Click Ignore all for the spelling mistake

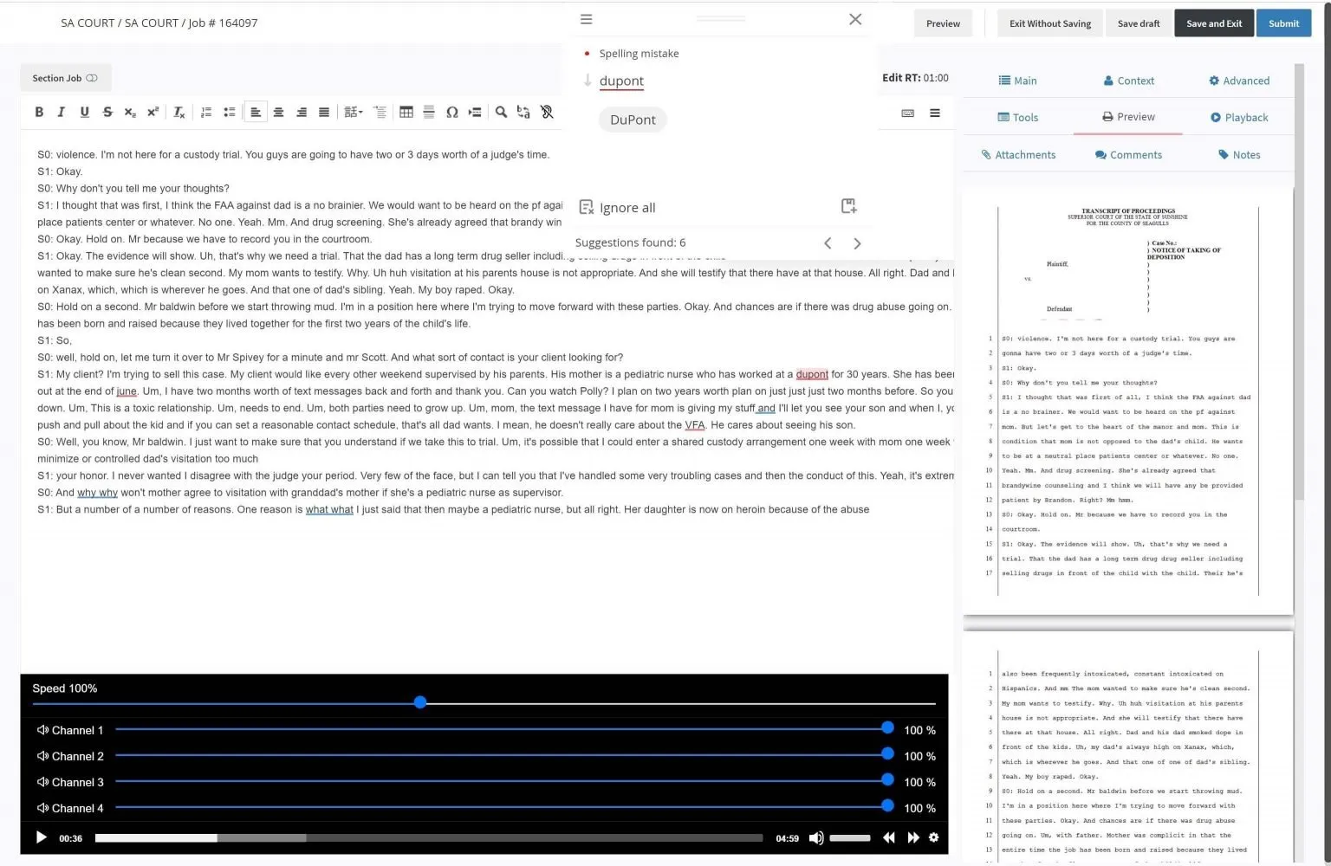click(x=627, y=207)
